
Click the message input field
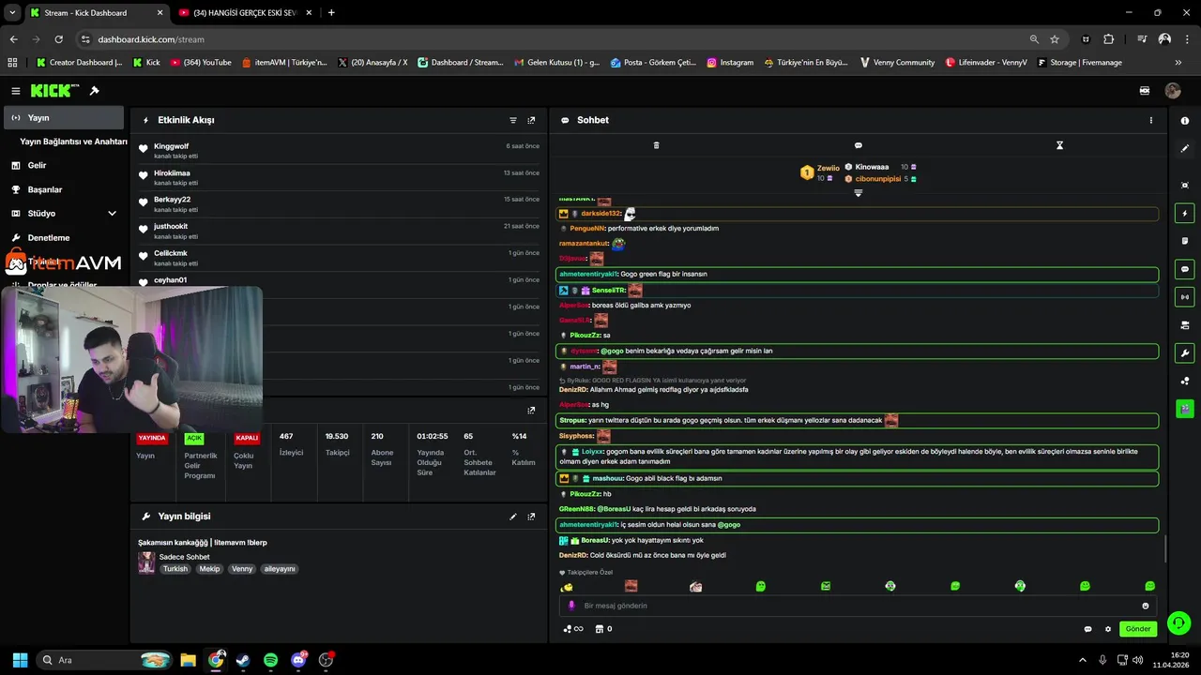pyautogui.click(x=859, y=606)
